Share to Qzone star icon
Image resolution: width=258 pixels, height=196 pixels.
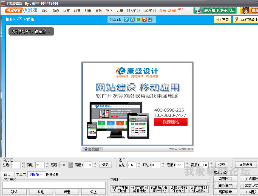point(132,19)
